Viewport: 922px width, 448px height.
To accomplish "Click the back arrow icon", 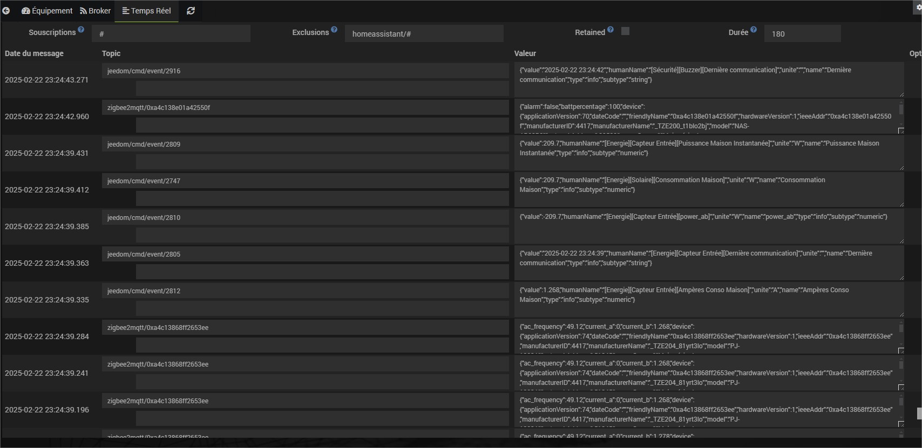I will coord(6,11).
